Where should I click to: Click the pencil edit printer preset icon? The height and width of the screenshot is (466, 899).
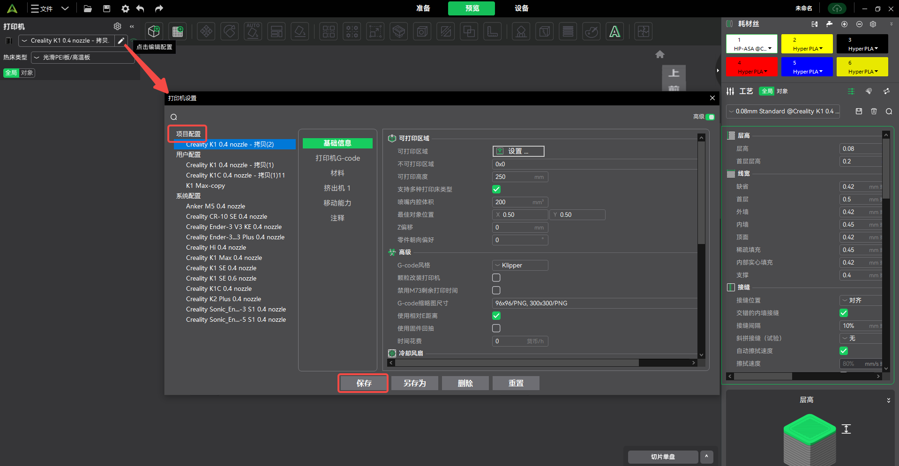(121, 41)
